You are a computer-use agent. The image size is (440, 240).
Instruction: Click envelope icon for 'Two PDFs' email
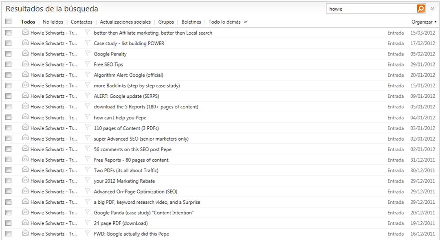(25, 170)
